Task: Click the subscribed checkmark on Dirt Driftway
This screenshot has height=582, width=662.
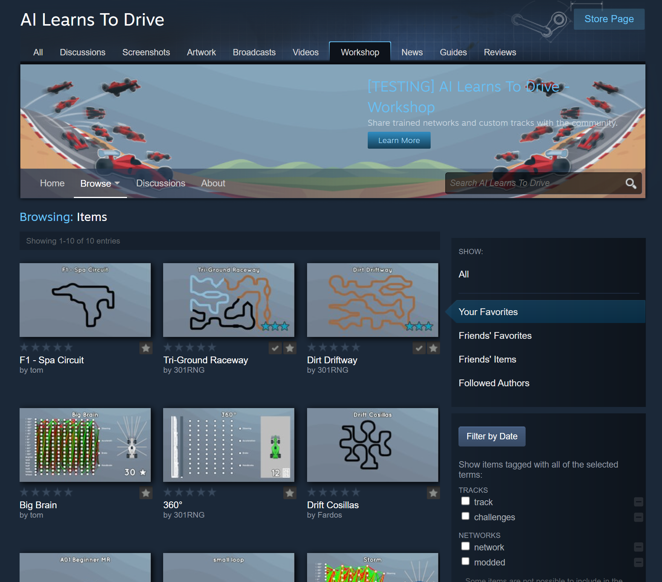Action: (x=419, y=348)
